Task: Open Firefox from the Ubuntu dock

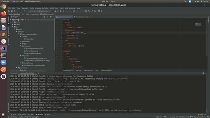Action: 4,13
